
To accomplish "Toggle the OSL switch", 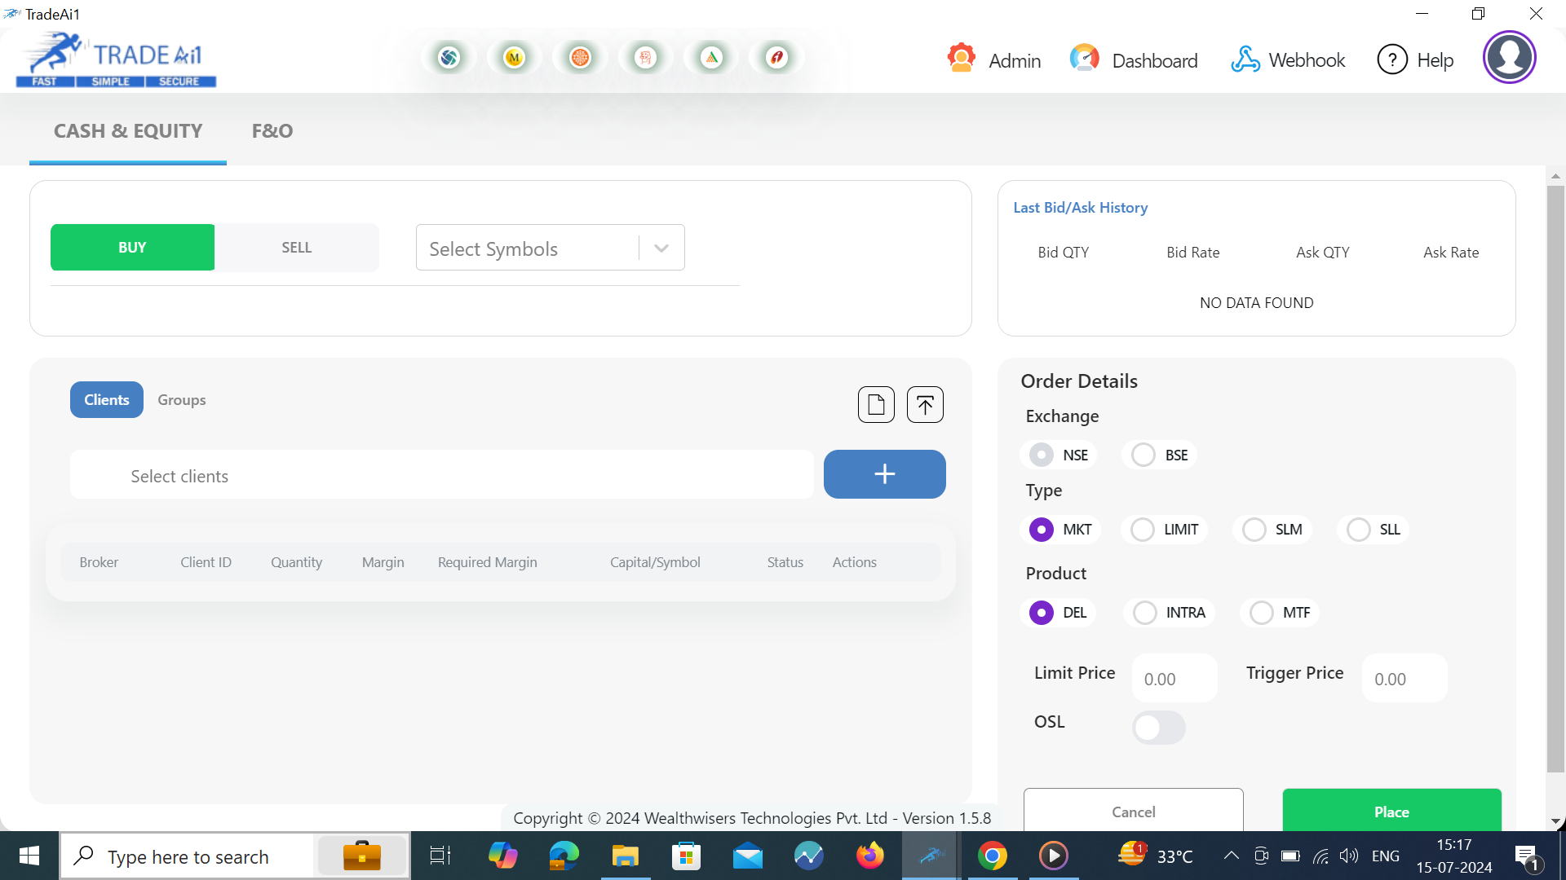I will click(x=1158, y=728).
